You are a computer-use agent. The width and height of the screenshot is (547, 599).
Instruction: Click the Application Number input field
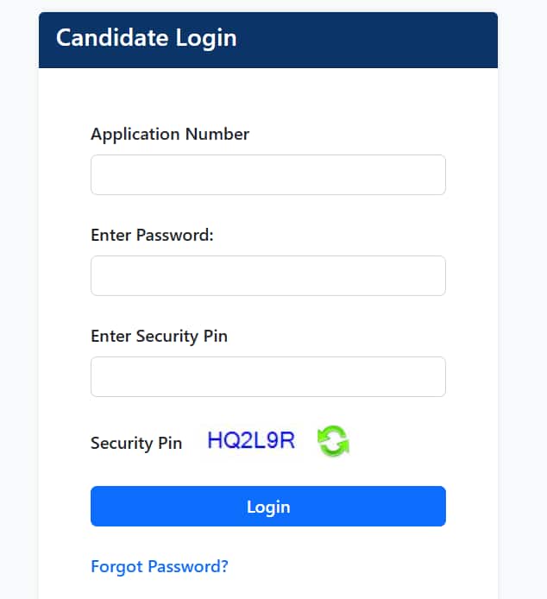[267, 175]
